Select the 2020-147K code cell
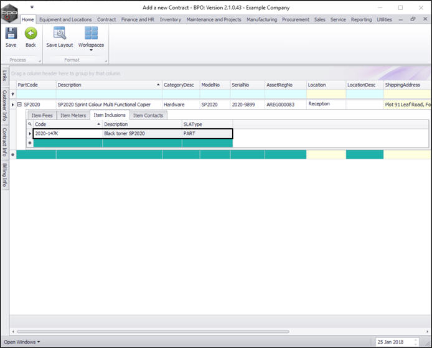432x348 pixels. (x=68, y=133)
